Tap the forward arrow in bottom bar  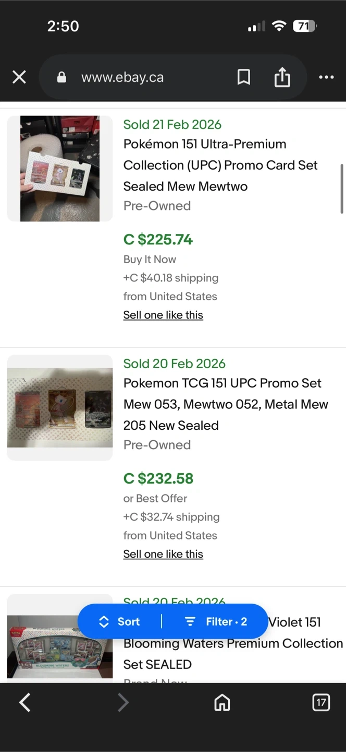coord(123,702)
